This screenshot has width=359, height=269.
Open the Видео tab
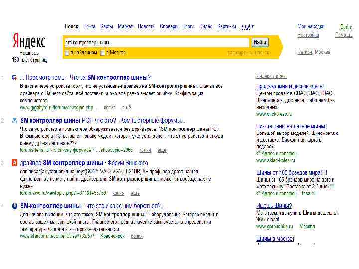pyautogui.click(x=206, y=26)
